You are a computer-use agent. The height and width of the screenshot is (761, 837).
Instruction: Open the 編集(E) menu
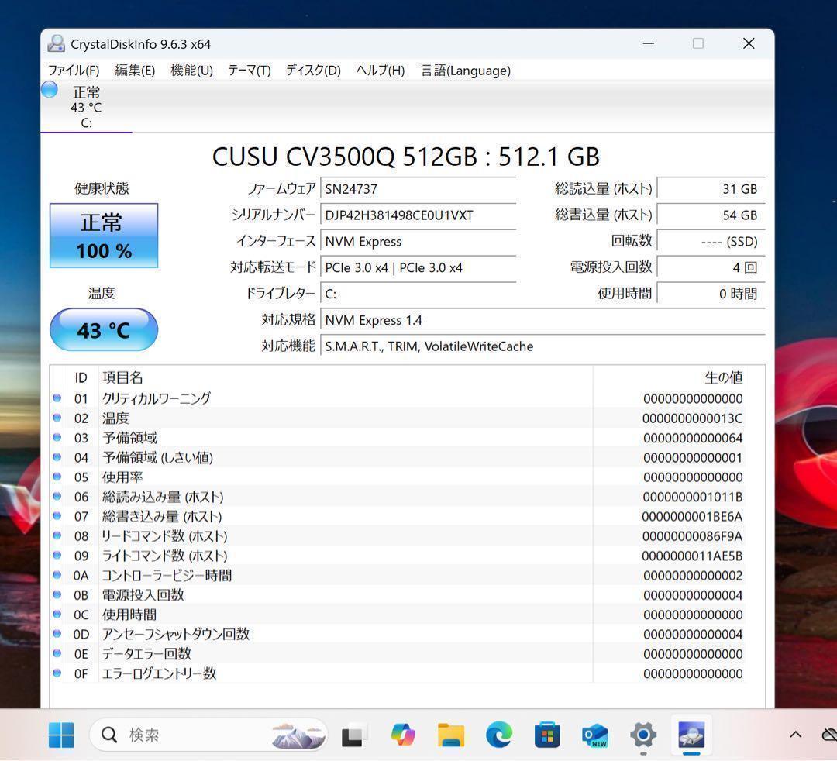135,71
